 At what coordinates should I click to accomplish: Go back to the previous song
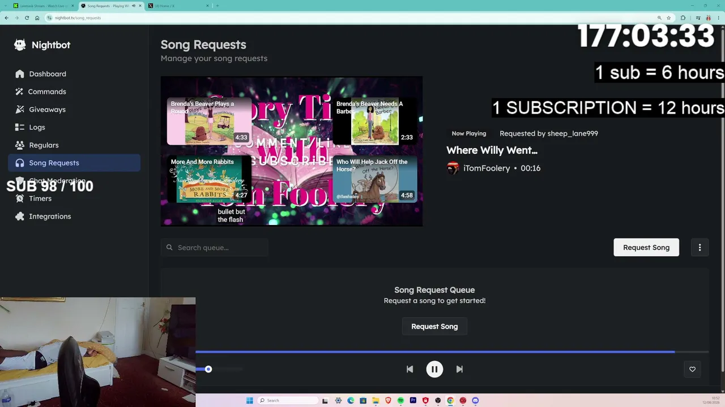pyautogui.click(x=410, y=369)
